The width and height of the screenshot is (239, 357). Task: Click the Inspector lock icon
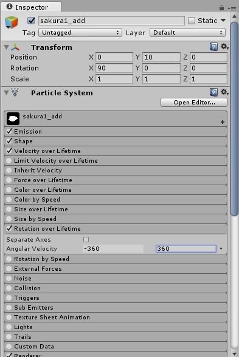click(x=221, y=8)
